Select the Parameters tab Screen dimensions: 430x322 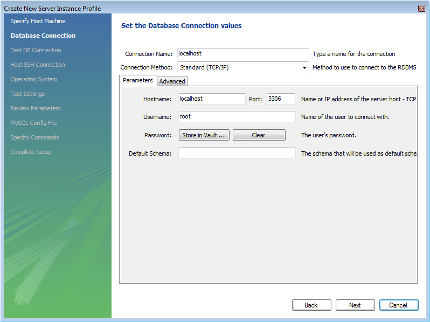coord(138,80)
